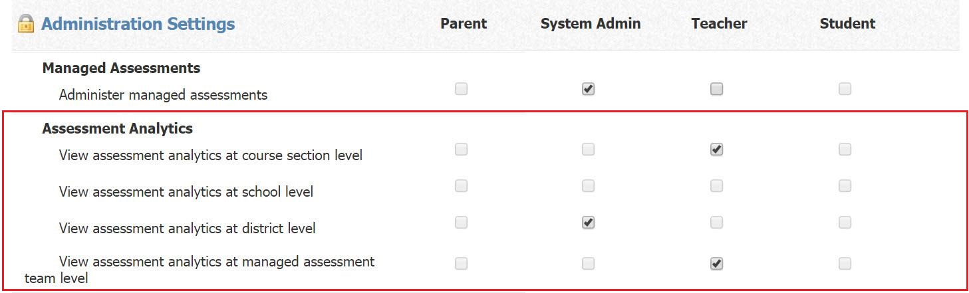The image size is (969, 293).
Task: Enable Teacher for district level analytics
Action: point(716,223)
